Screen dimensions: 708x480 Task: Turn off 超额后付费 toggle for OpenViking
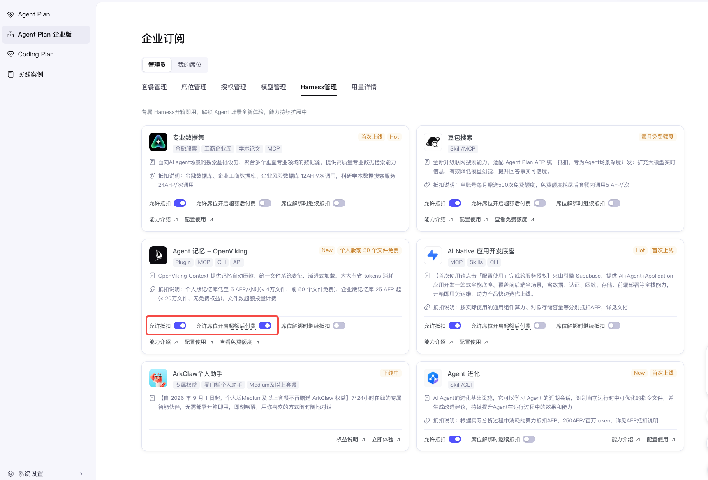point(265,326)
